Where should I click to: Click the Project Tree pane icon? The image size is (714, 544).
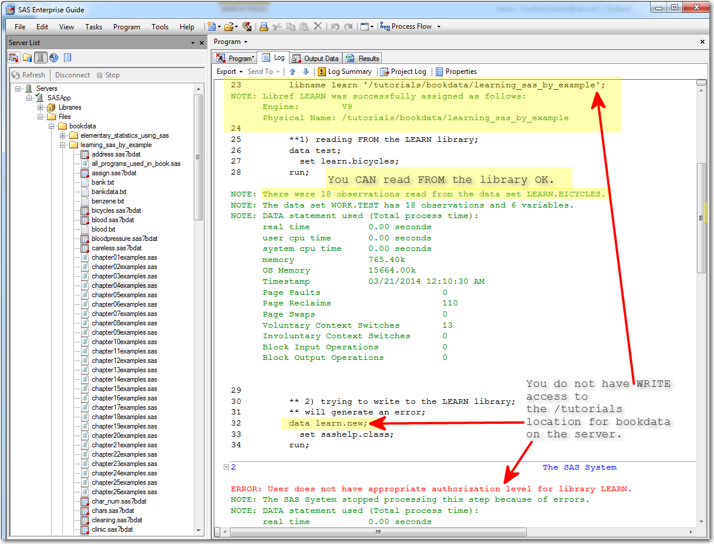(x=14, y=57)
